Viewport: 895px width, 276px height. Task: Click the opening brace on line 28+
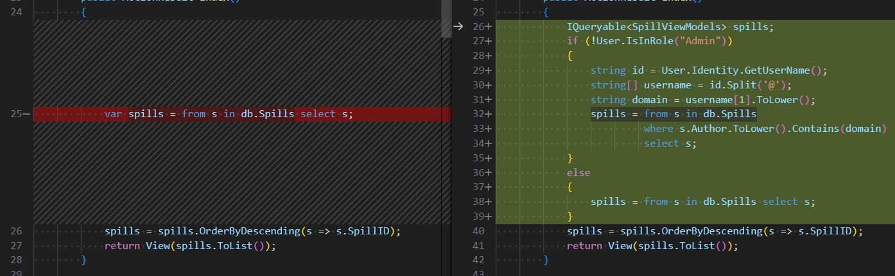pos(570,56)
